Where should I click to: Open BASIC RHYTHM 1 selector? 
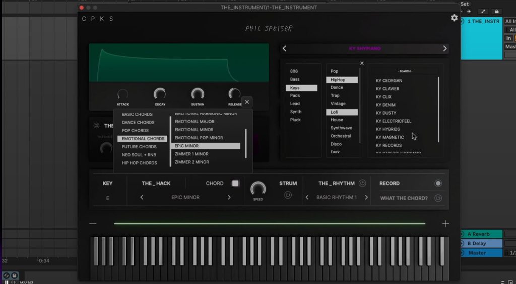click(x=336, y=198)
